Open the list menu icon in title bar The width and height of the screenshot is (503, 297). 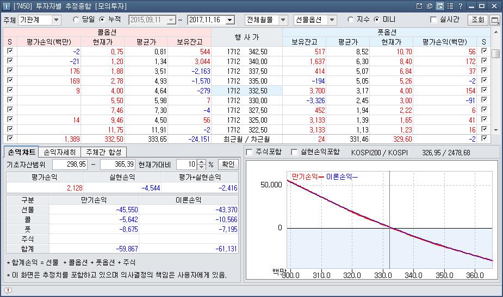(450, 6)
